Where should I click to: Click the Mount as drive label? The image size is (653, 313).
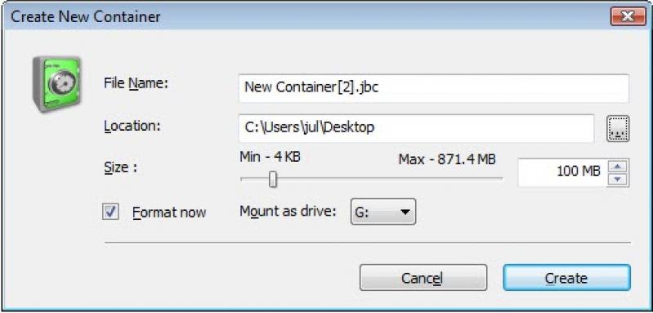288,211
